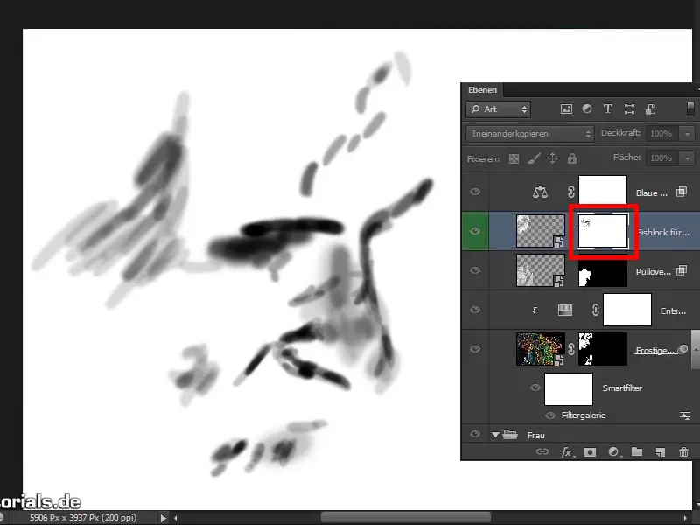This screenshot has height=525, width=700.
Task: Lock all padlock icon
Action: coord(572,158)
